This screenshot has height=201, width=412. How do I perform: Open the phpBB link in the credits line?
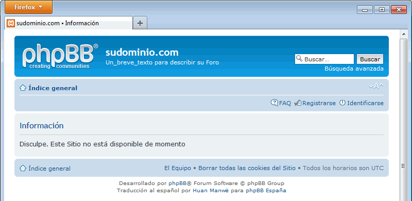(177, 183)
